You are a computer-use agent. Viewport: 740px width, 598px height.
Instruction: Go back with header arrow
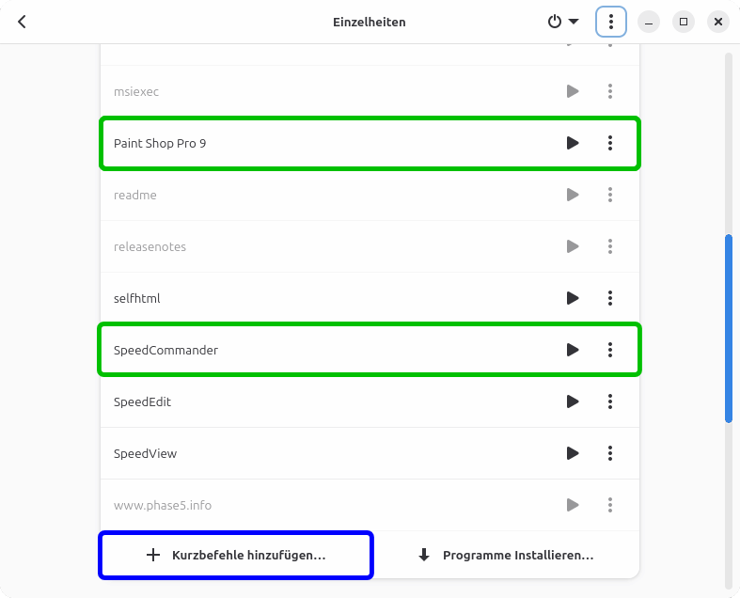pyautogui.click(x=23, y=22)
